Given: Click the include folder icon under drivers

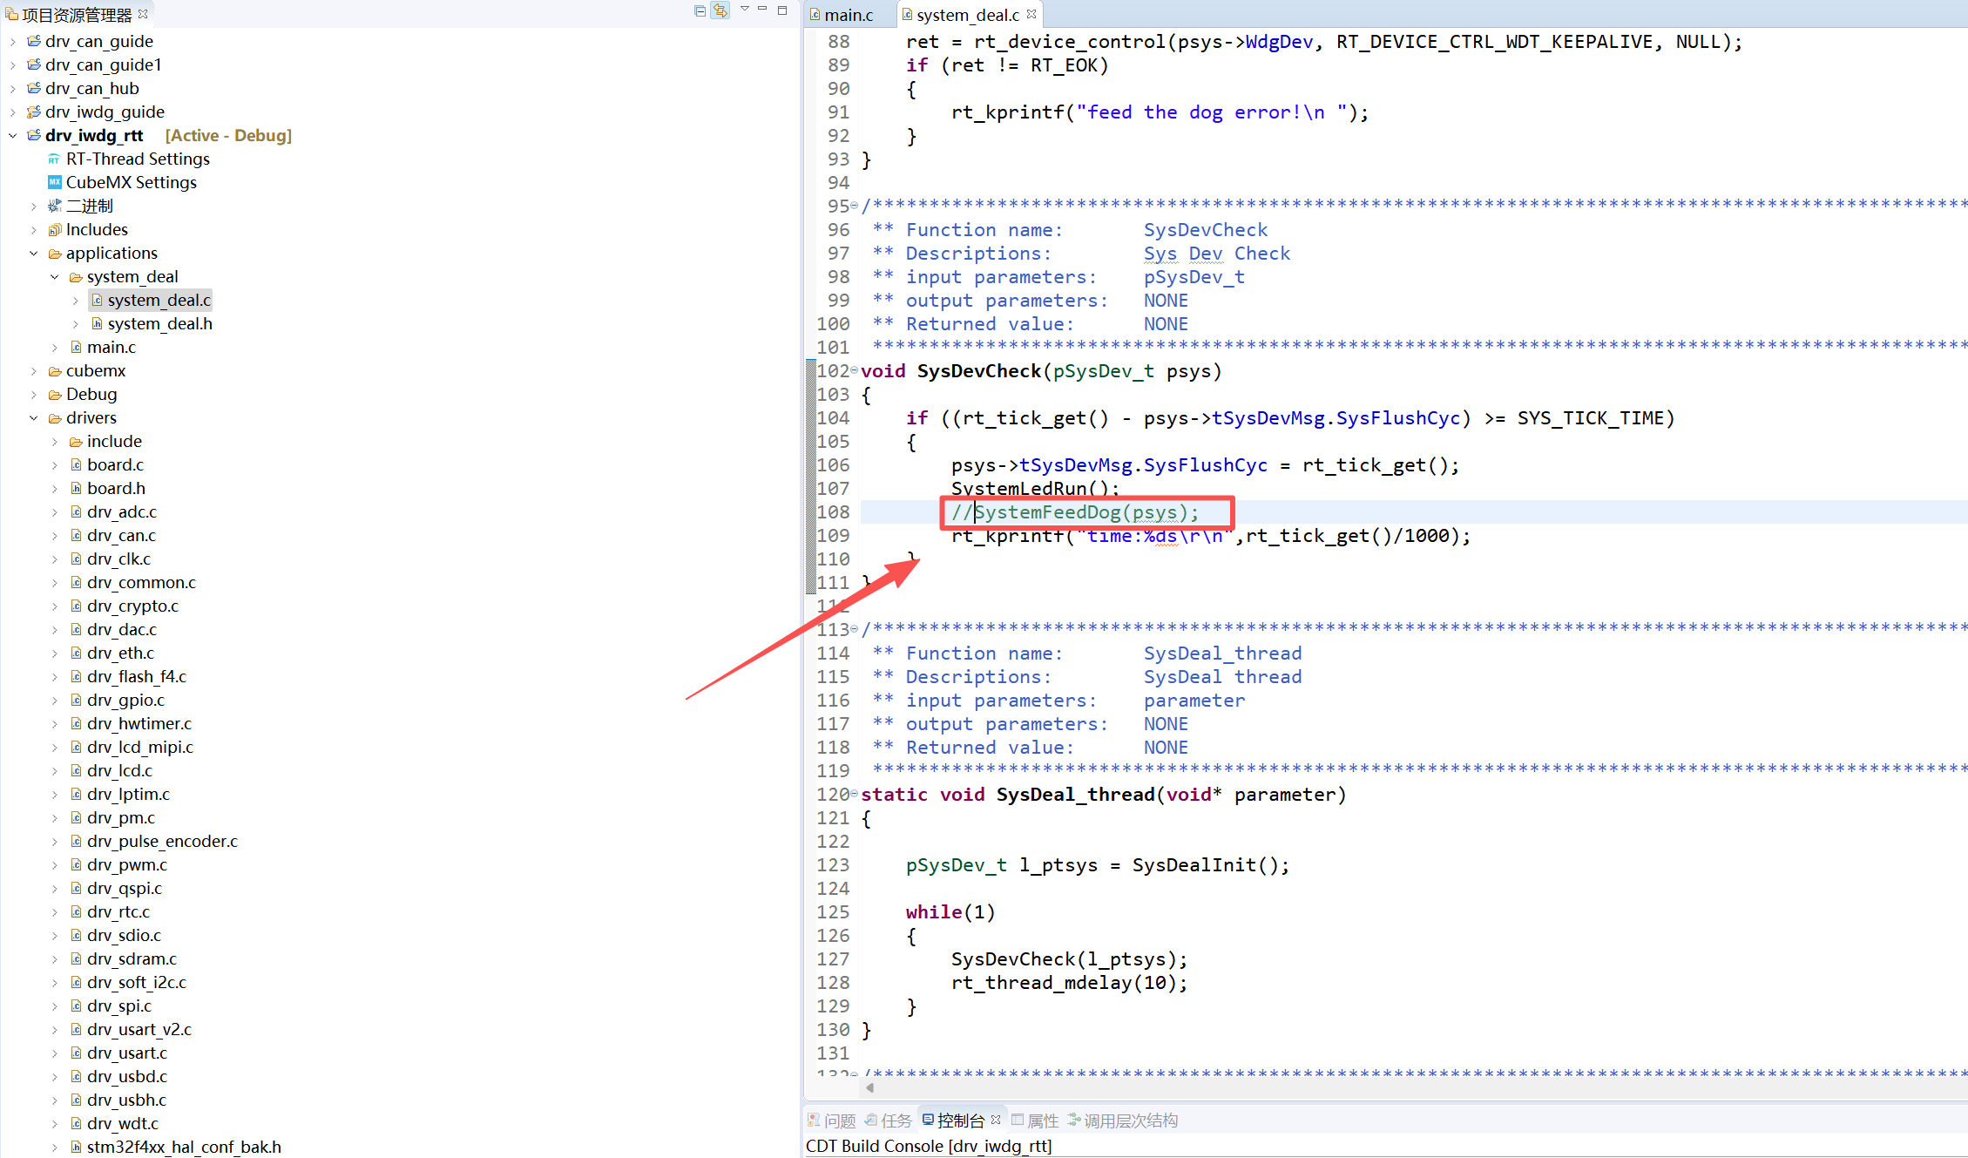Looking at the screenshot, I should click(76, 442).
